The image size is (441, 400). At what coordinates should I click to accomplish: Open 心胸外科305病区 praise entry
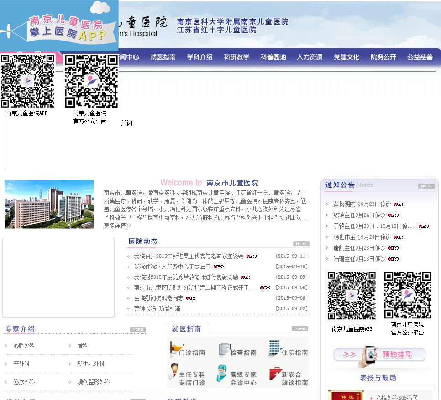397,397
